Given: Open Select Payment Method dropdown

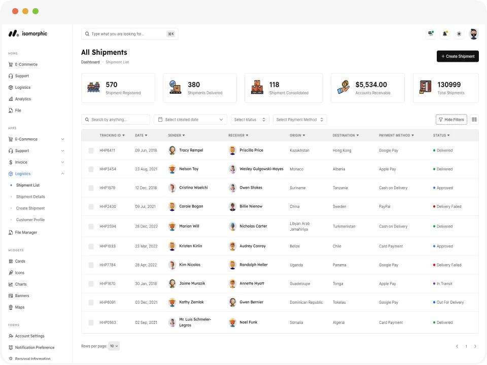Looking at the screenshot, I should tap(300, 120).
